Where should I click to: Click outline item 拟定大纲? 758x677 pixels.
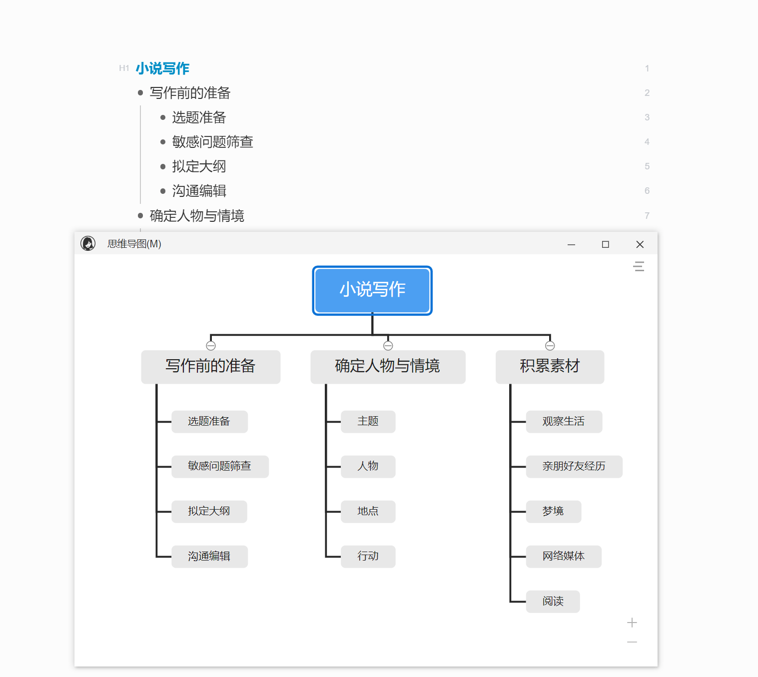(199, 166)
